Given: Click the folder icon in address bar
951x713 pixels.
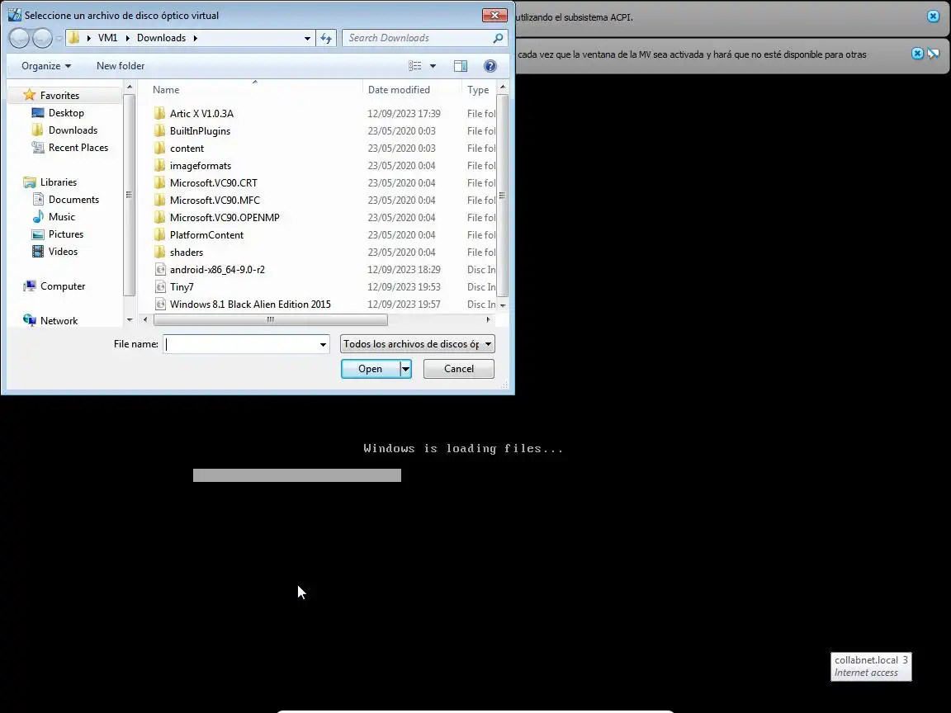Looking at the screenshot, I should pos(74,38).
